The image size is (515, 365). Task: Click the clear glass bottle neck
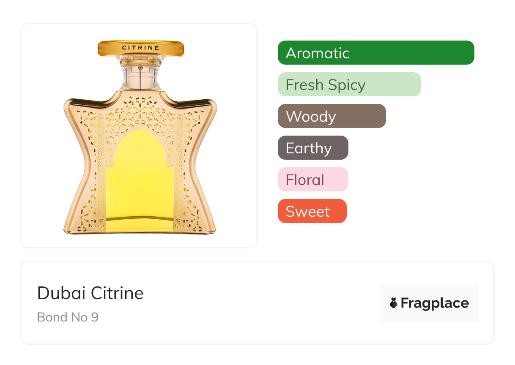pos(140,76)
